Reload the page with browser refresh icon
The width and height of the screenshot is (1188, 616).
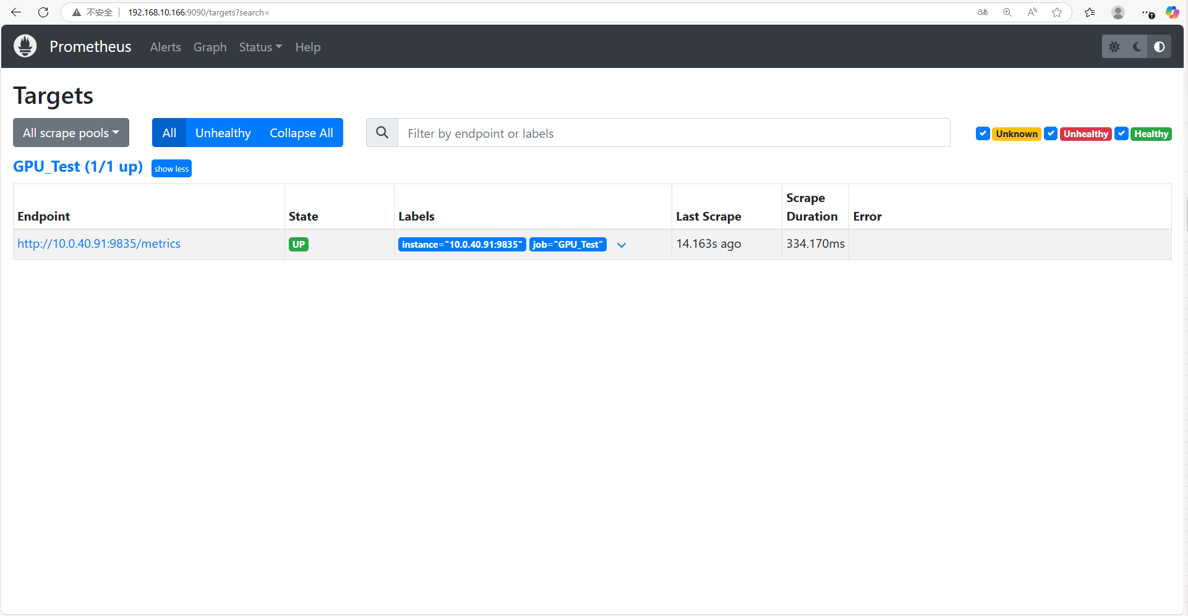[43, 12]
